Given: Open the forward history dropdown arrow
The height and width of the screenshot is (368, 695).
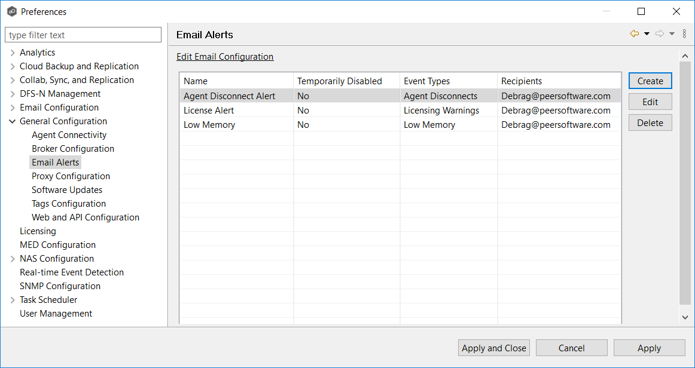Looking at the screenshot, I should click(672, 34).
